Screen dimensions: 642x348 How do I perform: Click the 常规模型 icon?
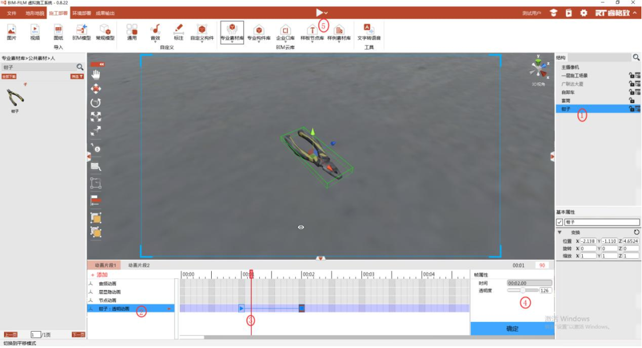coord(105,32)
